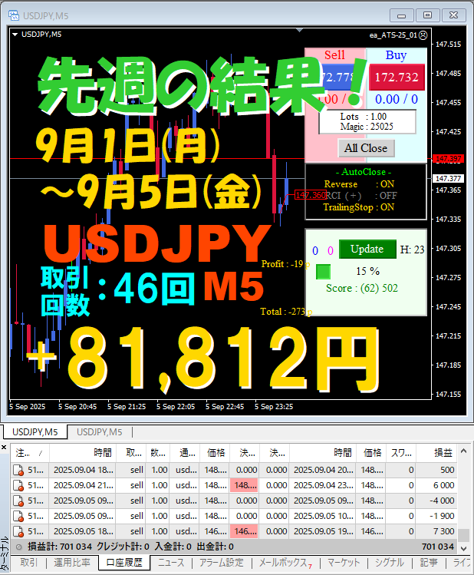Click the 6 000 profit cell
474x575 pixels.
pyautogui.click(x=436, y=485)
